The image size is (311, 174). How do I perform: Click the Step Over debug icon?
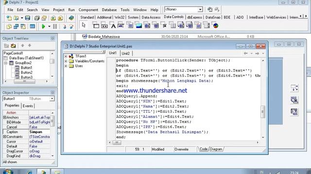pos(71,26)
